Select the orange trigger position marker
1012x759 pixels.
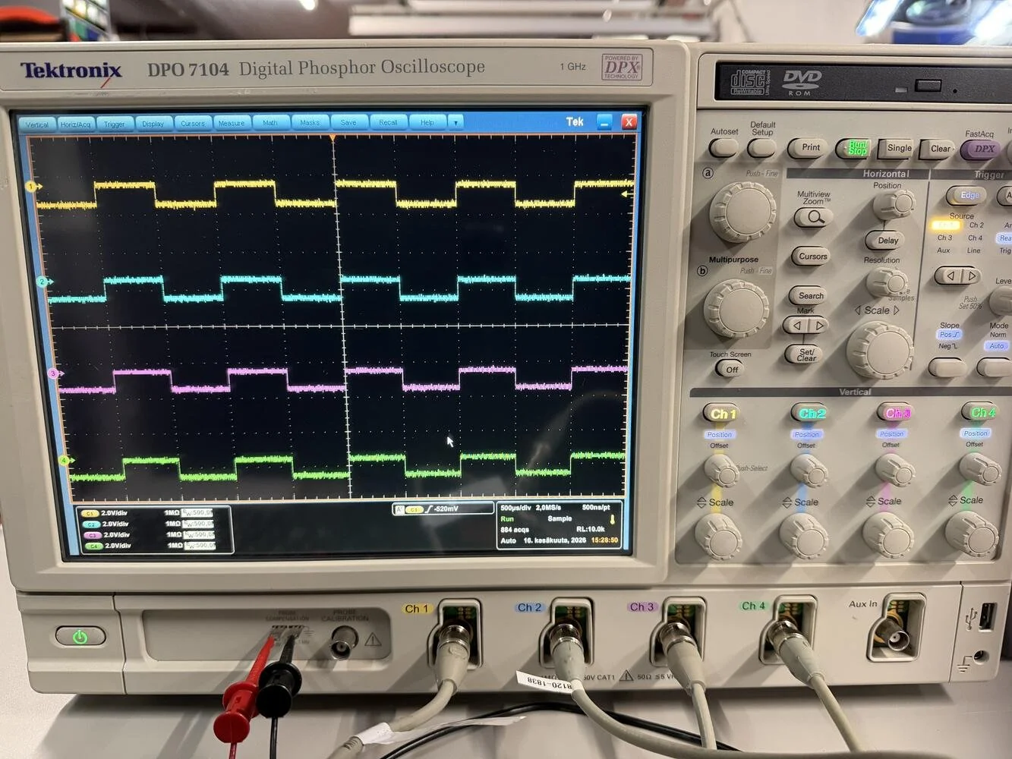coord(332,138)
